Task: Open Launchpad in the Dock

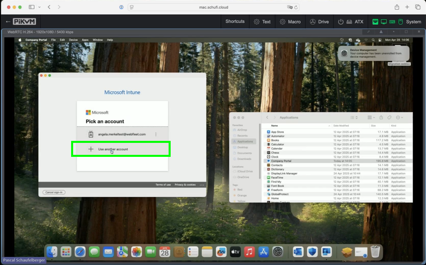Action: (66, 252)
